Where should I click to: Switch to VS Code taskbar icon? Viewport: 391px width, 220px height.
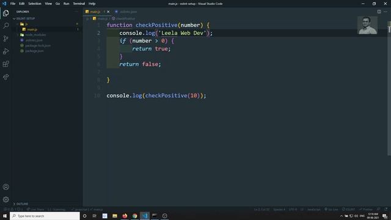(x=145, y=216)
